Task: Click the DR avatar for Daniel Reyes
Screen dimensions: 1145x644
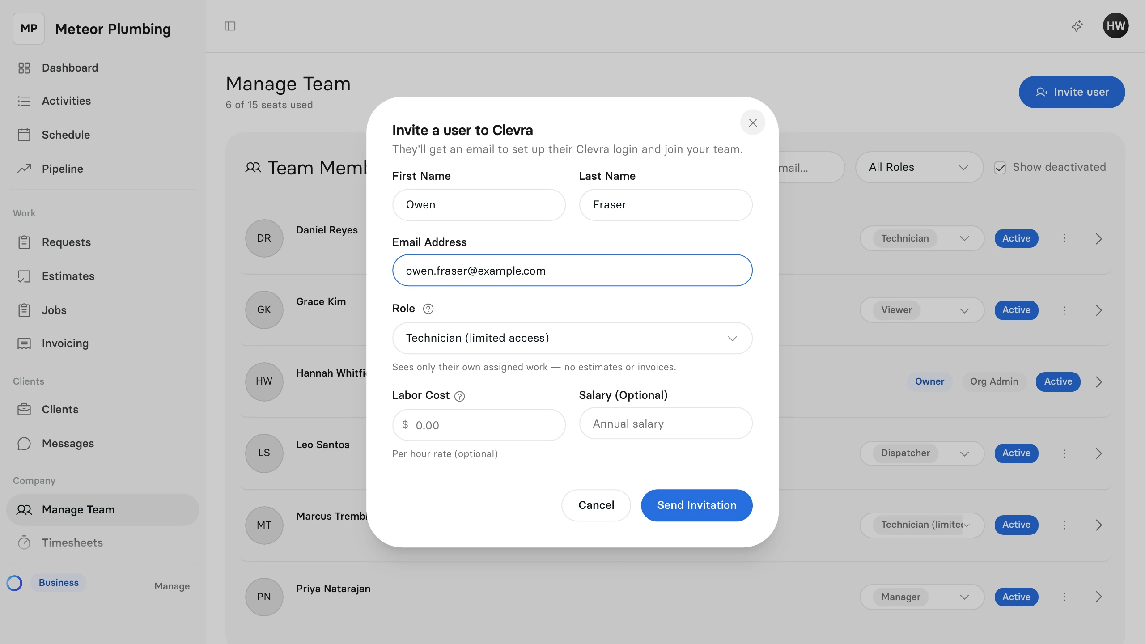Action: [264, 238]
